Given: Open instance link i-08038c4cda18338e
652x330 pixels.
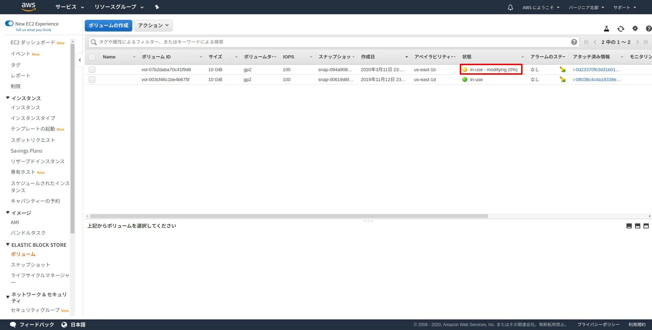Looking at the screenshot, I should point(597,80).
